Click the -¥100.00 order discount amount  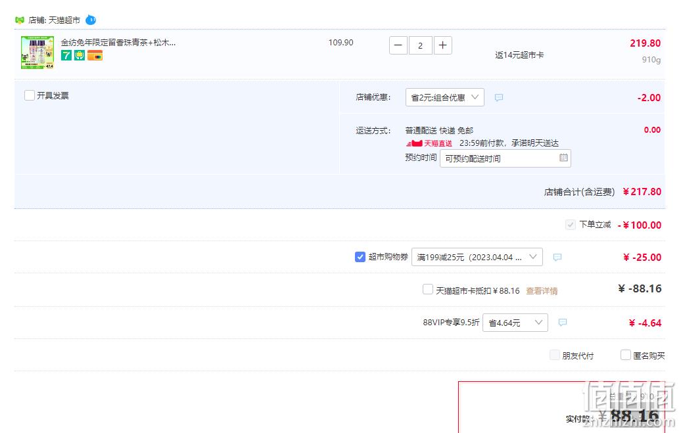[x=640, y=225]
